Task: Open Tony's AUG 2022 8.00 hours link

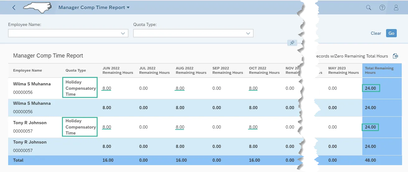Action: [x=180, y=127]
